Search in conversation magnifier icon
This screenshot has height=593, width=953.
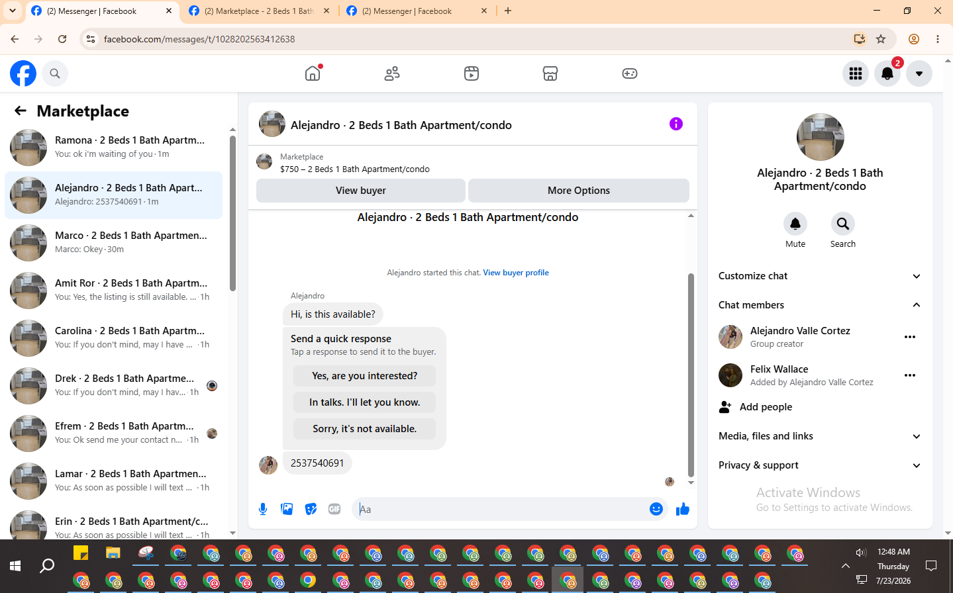(843, 224)
